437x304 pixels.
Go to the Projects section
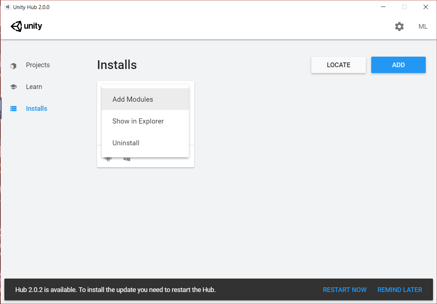click(38, 65)
